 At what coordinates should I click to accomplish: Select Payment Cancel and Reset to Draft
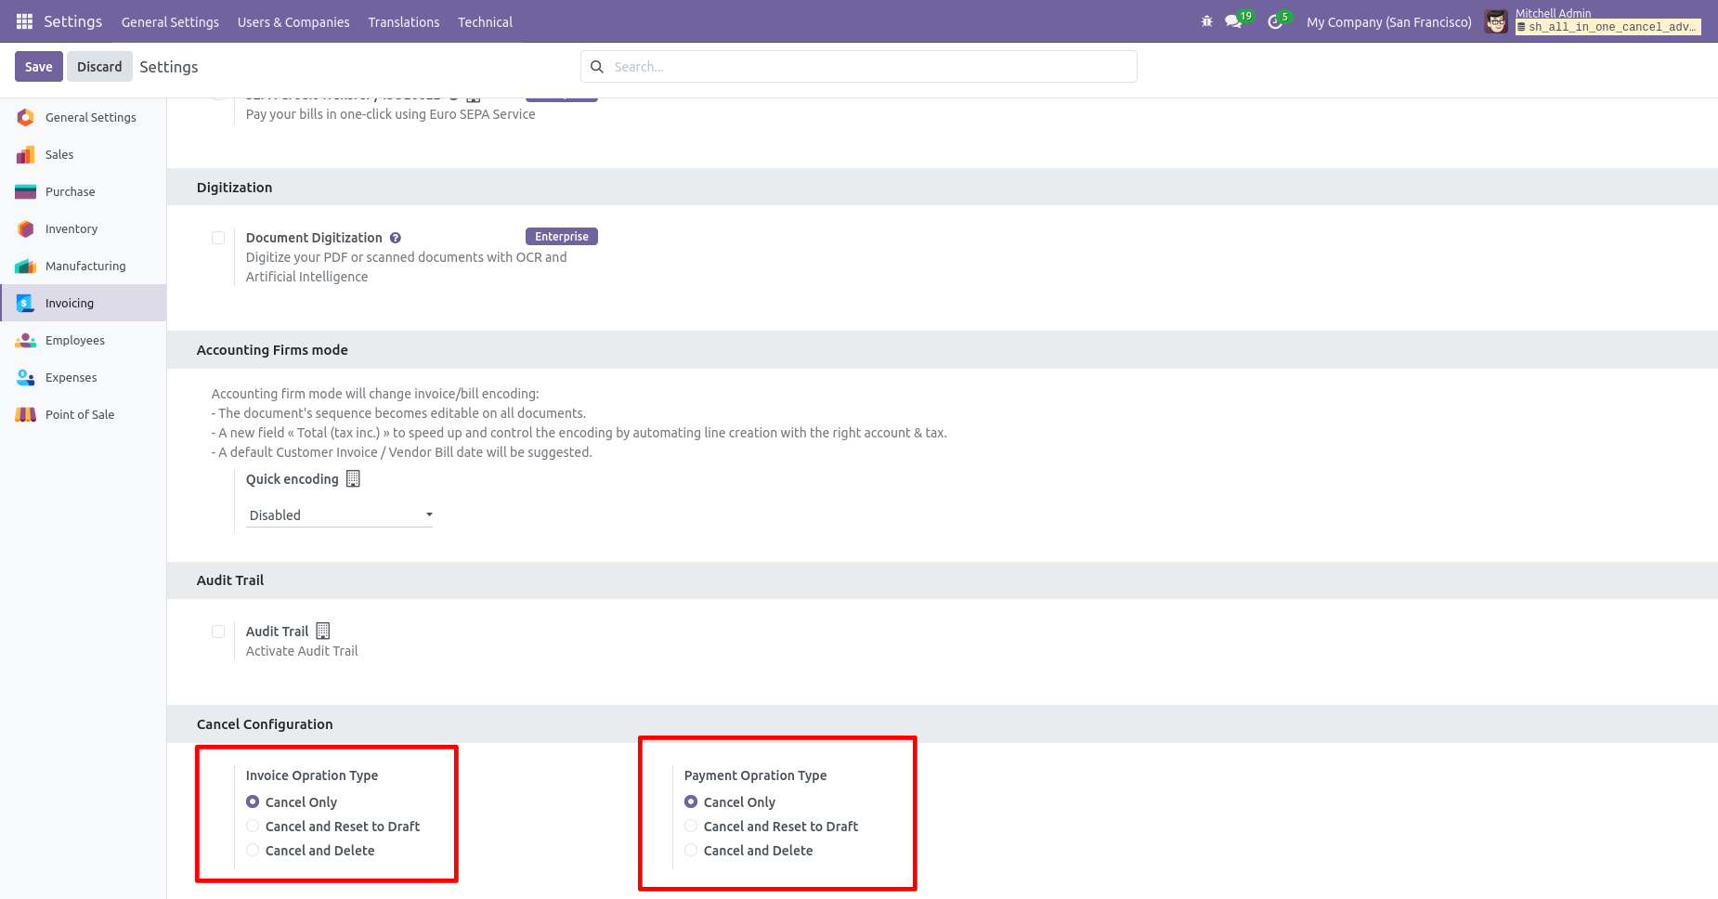coord(691,826)
